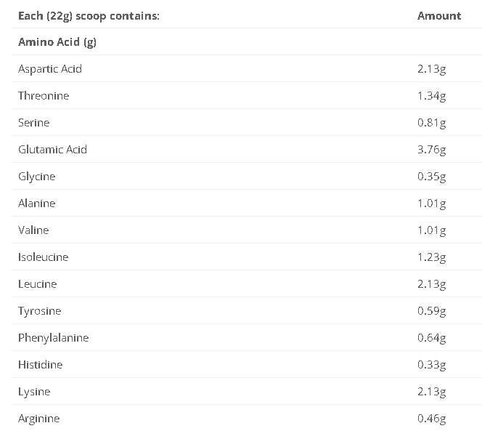Select the Arginine row label
Viewport: 482px width, 431px height.
pyautogui.click(x=38, y=419)
